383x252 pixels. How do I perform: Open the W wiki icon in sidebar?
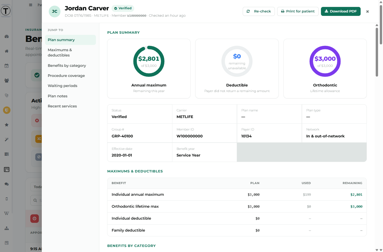point(7,213)
